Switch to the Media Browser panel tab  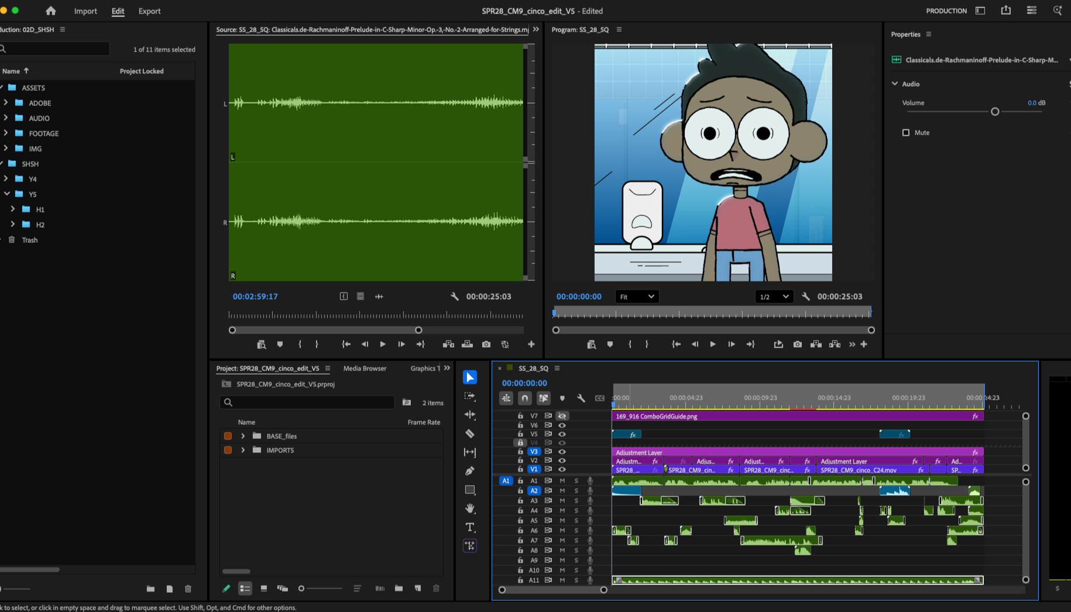pyautogui.click(x=365, y=368)
